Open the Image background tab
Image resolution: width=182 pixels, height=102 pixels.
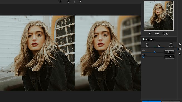click(x=171, y=45)
